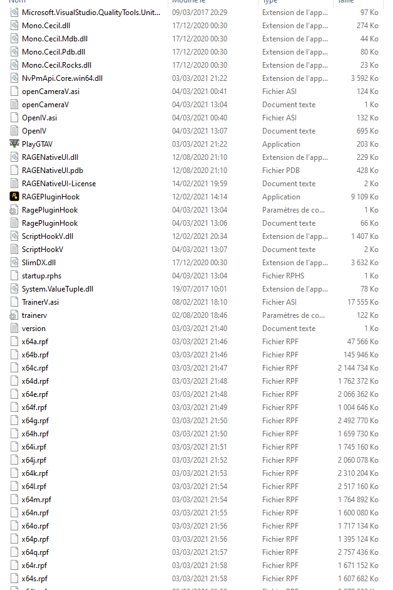Click the x64g.rpf file icon
The height and width of the screenshot is (590, 393).
14,421
